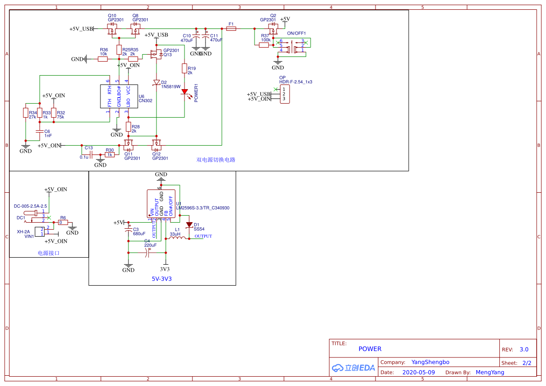Click the Q13 GP2301 MOSFET symbol
546x386 pixels.
pos(156,54)
